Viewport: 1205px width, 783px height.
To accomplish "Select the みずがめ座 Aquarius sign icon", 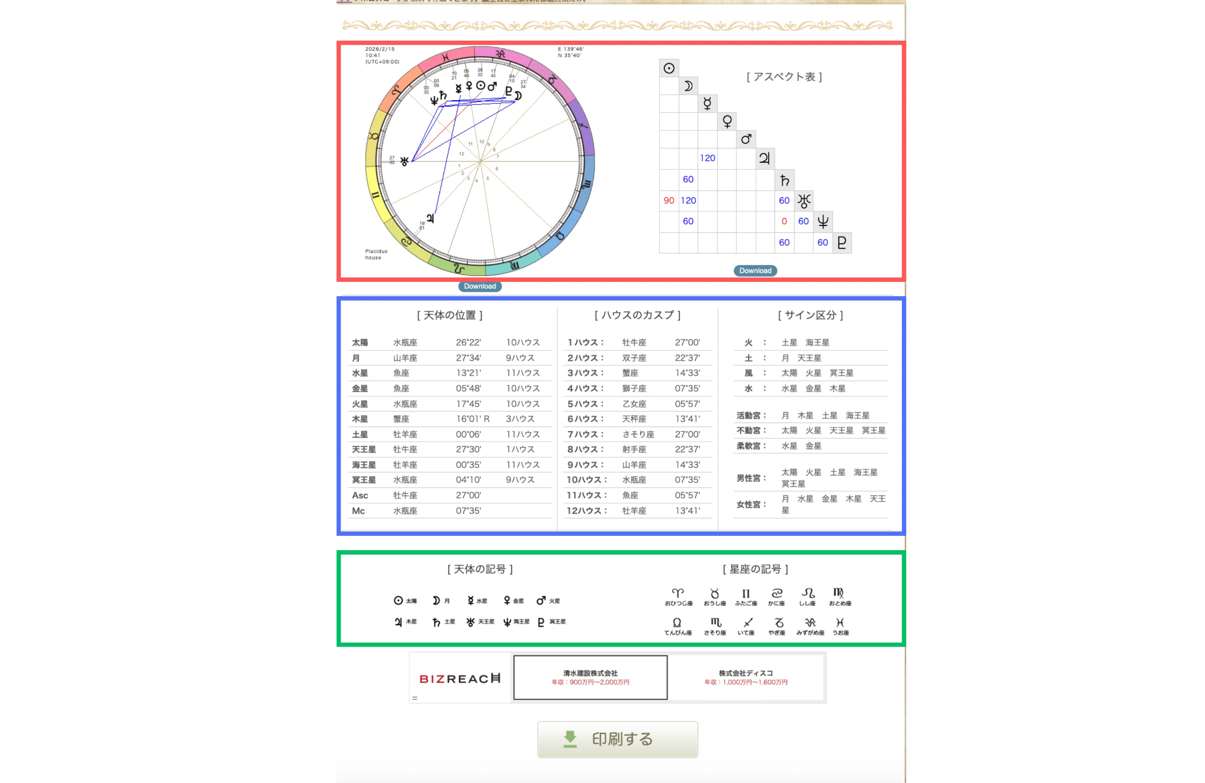I will pyautogui.click(x=810, y=622).
